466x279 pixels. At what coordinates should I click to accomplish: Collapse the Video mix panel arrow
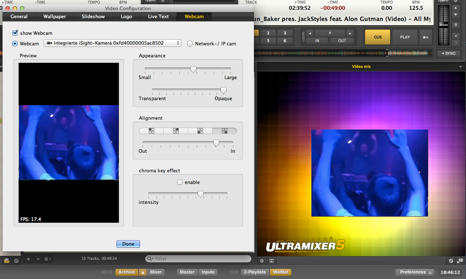(461, 67)
